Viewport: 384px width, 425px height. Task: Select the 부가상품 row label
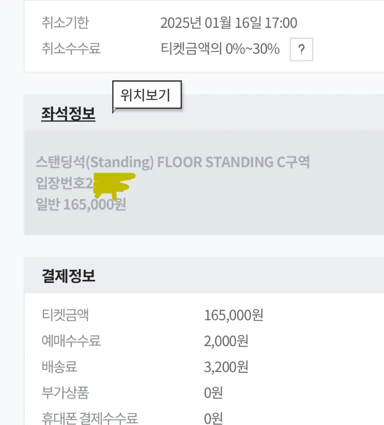(x=65, y=392)
